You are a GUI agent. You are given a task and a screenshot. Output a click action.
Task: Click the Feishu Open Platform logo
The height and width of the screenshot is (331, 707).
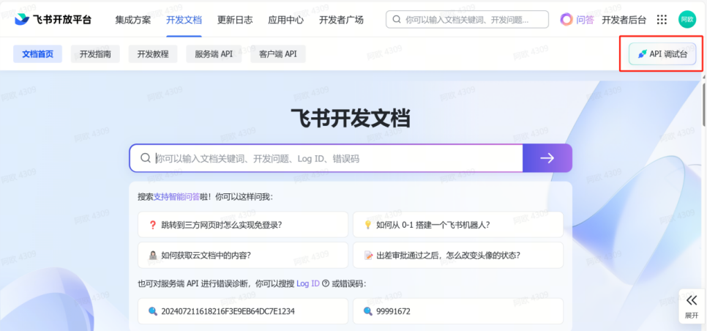pyautogui.click(x=53, y=20)
